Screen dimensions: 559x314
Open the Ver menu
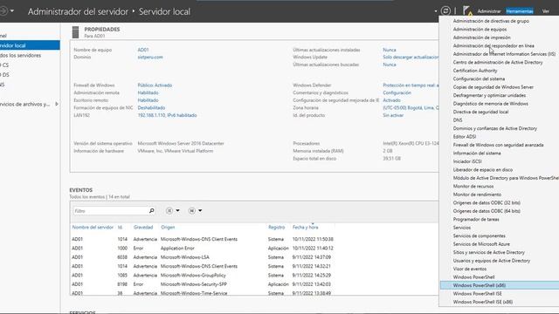tap(545, 11)
